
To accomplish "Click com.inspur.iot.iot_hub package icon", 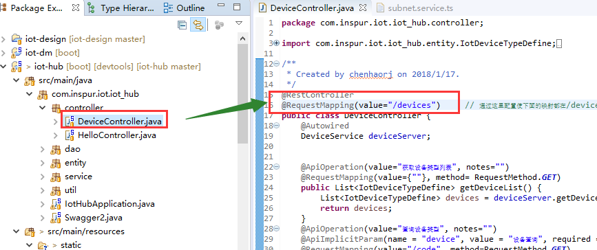I will tap(43, 94).
